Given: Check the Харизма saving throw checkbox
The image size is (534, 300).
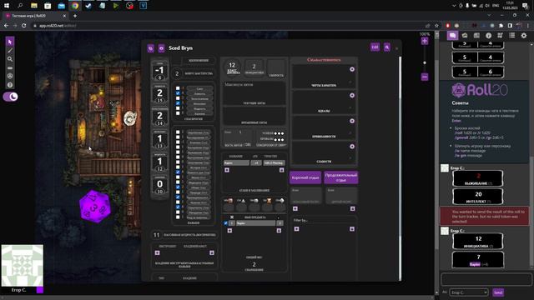Looking at the screenshot, I should click(178, 113).
